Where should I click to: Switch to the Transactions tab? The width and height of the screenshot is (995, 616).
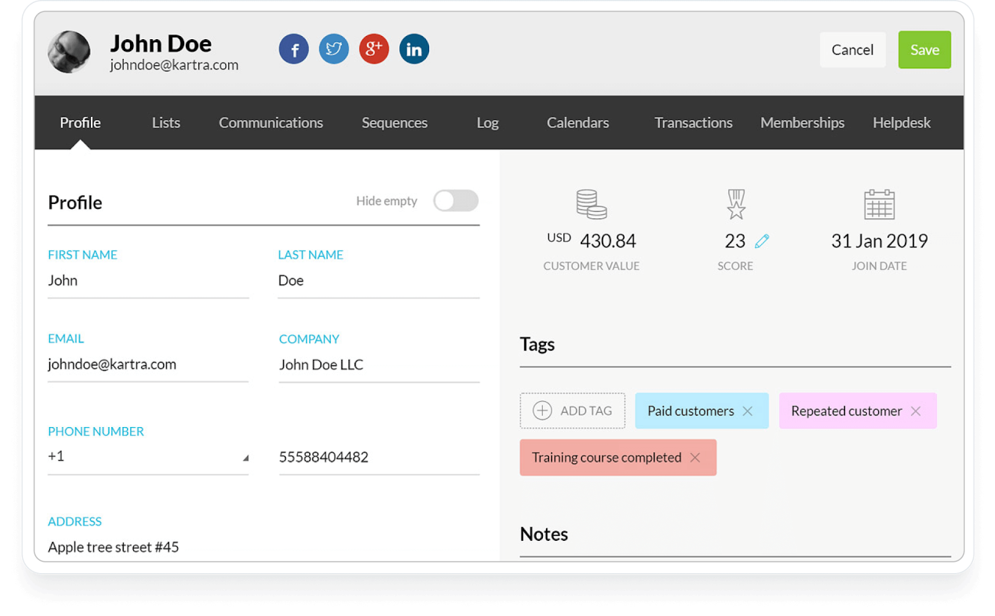click(x=693, y=122)
